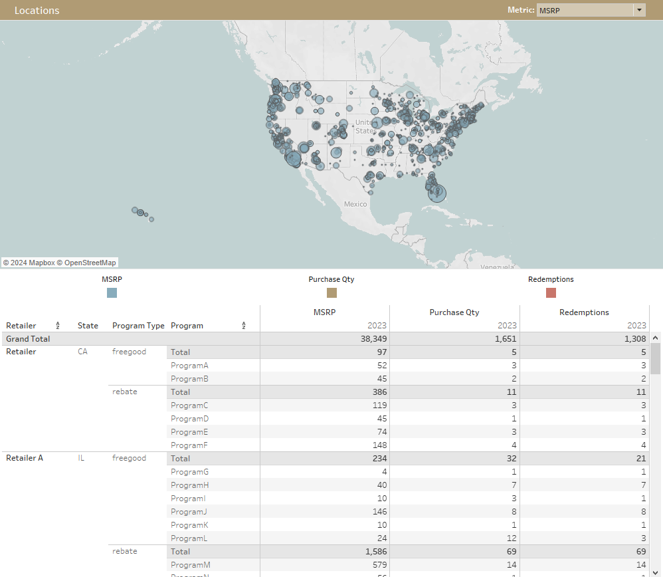Click the Redemptions column header in the table
Screen dimensions: 663x577
click(x=584, y=312)
